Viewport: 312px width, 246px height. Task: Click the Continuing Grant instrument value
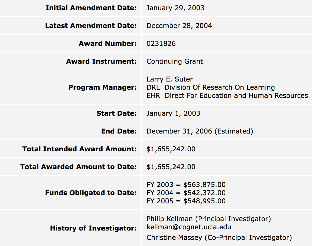click(x=175, y=61)
